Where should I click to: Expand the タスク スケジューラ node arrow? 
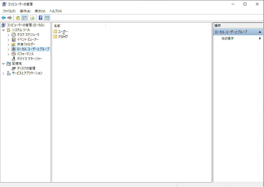tap(8, 35)
